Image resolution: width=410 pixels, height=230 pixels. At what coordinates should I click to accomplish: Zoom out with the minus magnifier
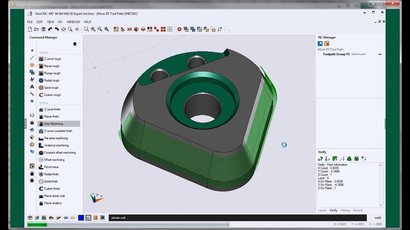point(100,29)
